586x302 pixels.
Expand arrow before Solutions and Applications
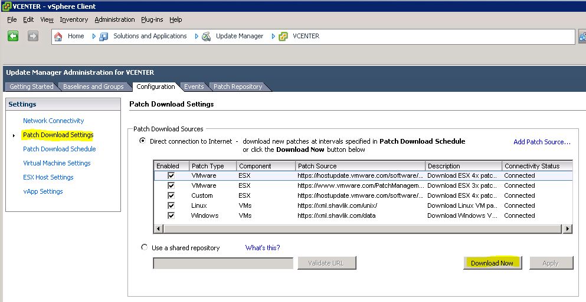click(94, 36)
